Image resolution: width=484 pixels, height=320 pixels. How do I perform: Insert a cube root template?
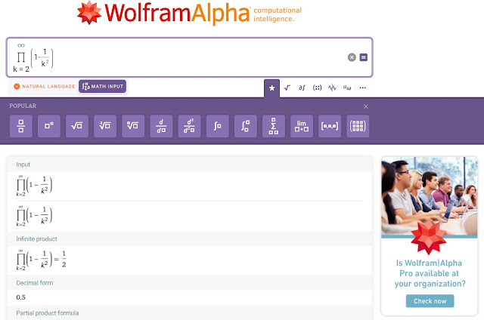(105, 126)
